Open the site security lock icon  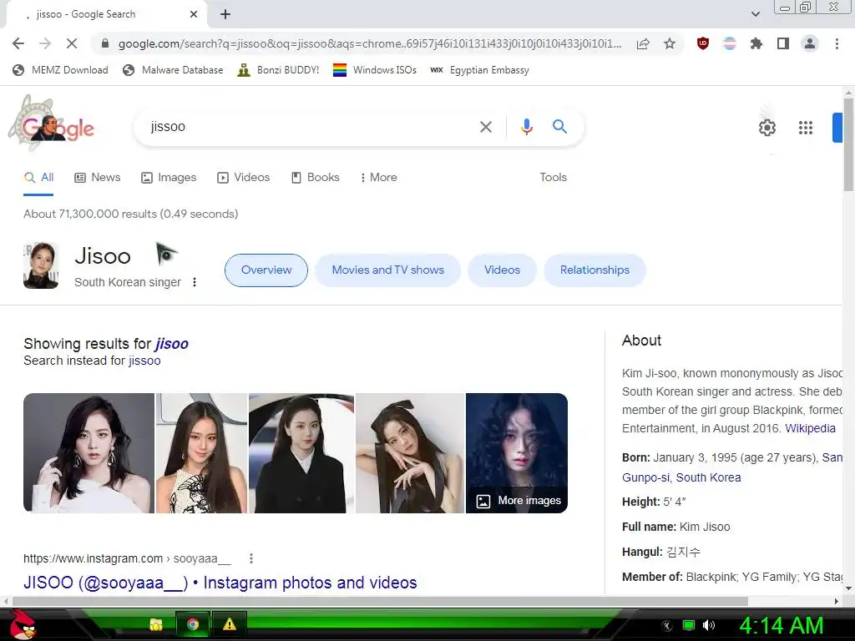point(105,43)
